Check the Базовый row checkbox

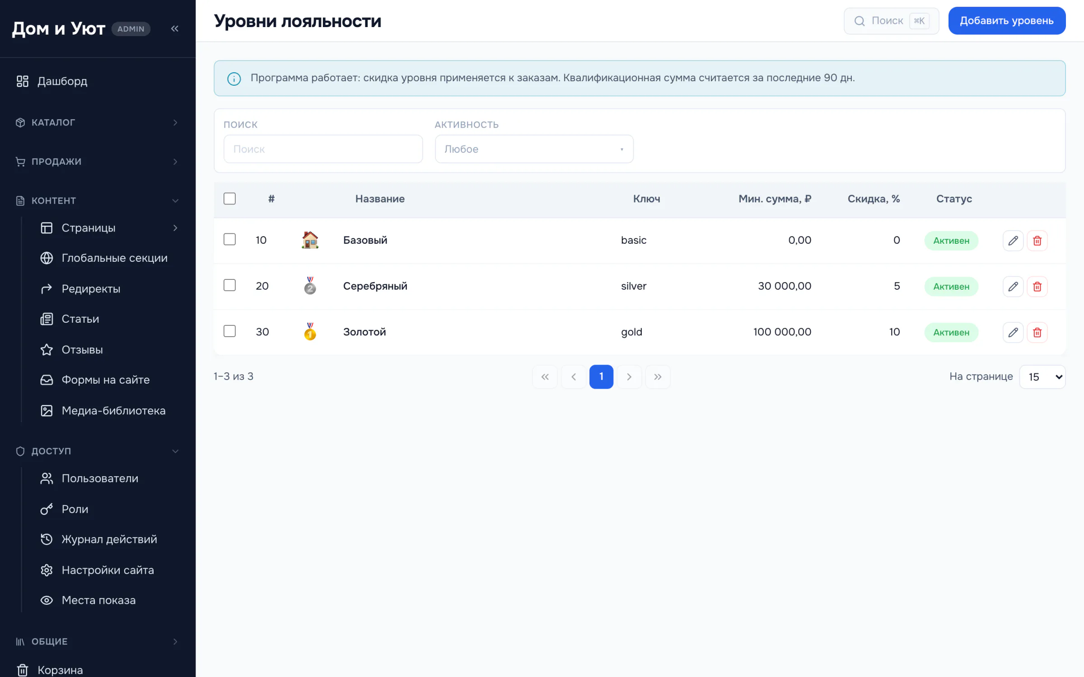[229, 239]
